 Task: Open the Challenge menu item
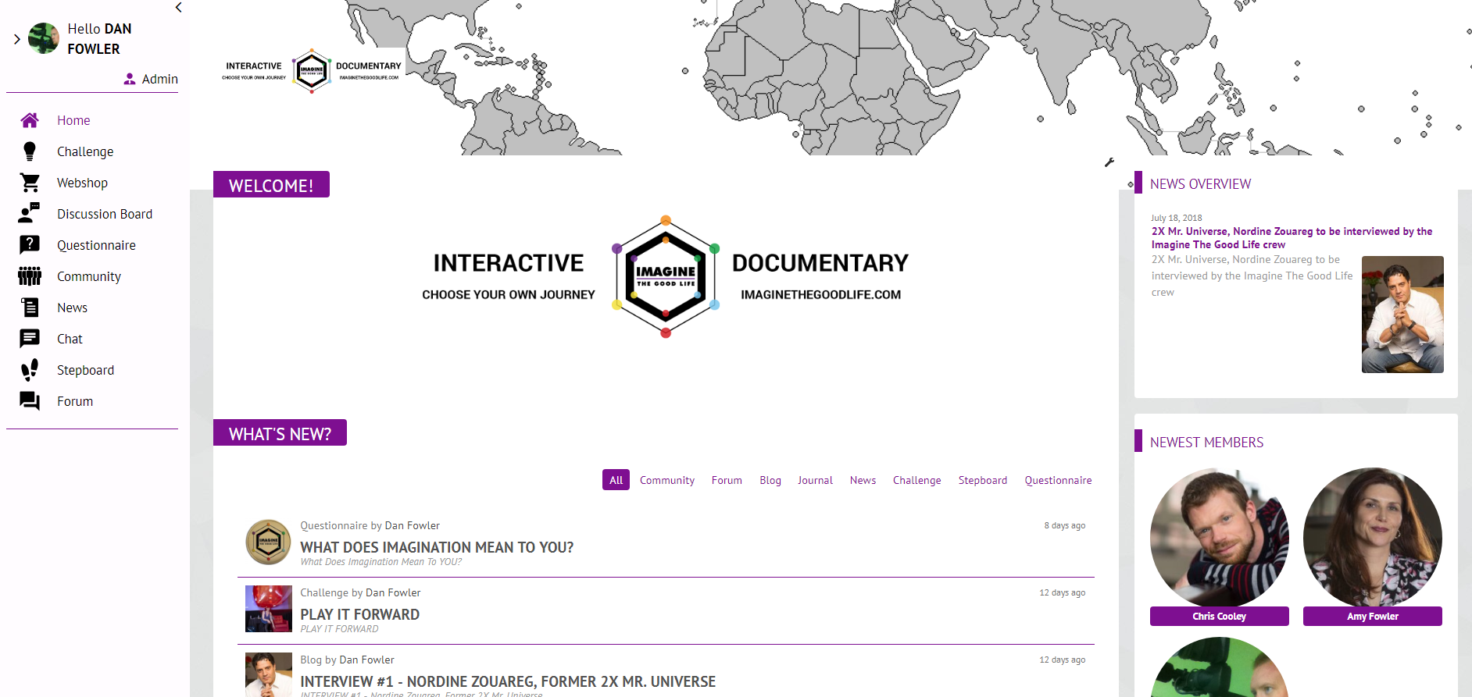(85, 151)
